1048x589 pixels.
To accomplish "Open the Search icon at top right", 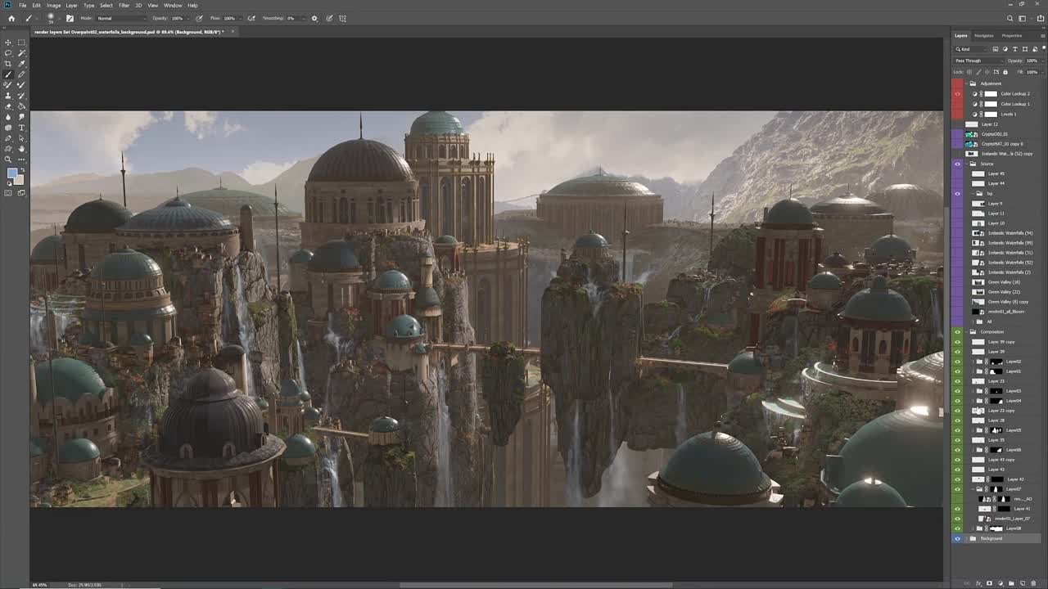I will point(1010,18).
